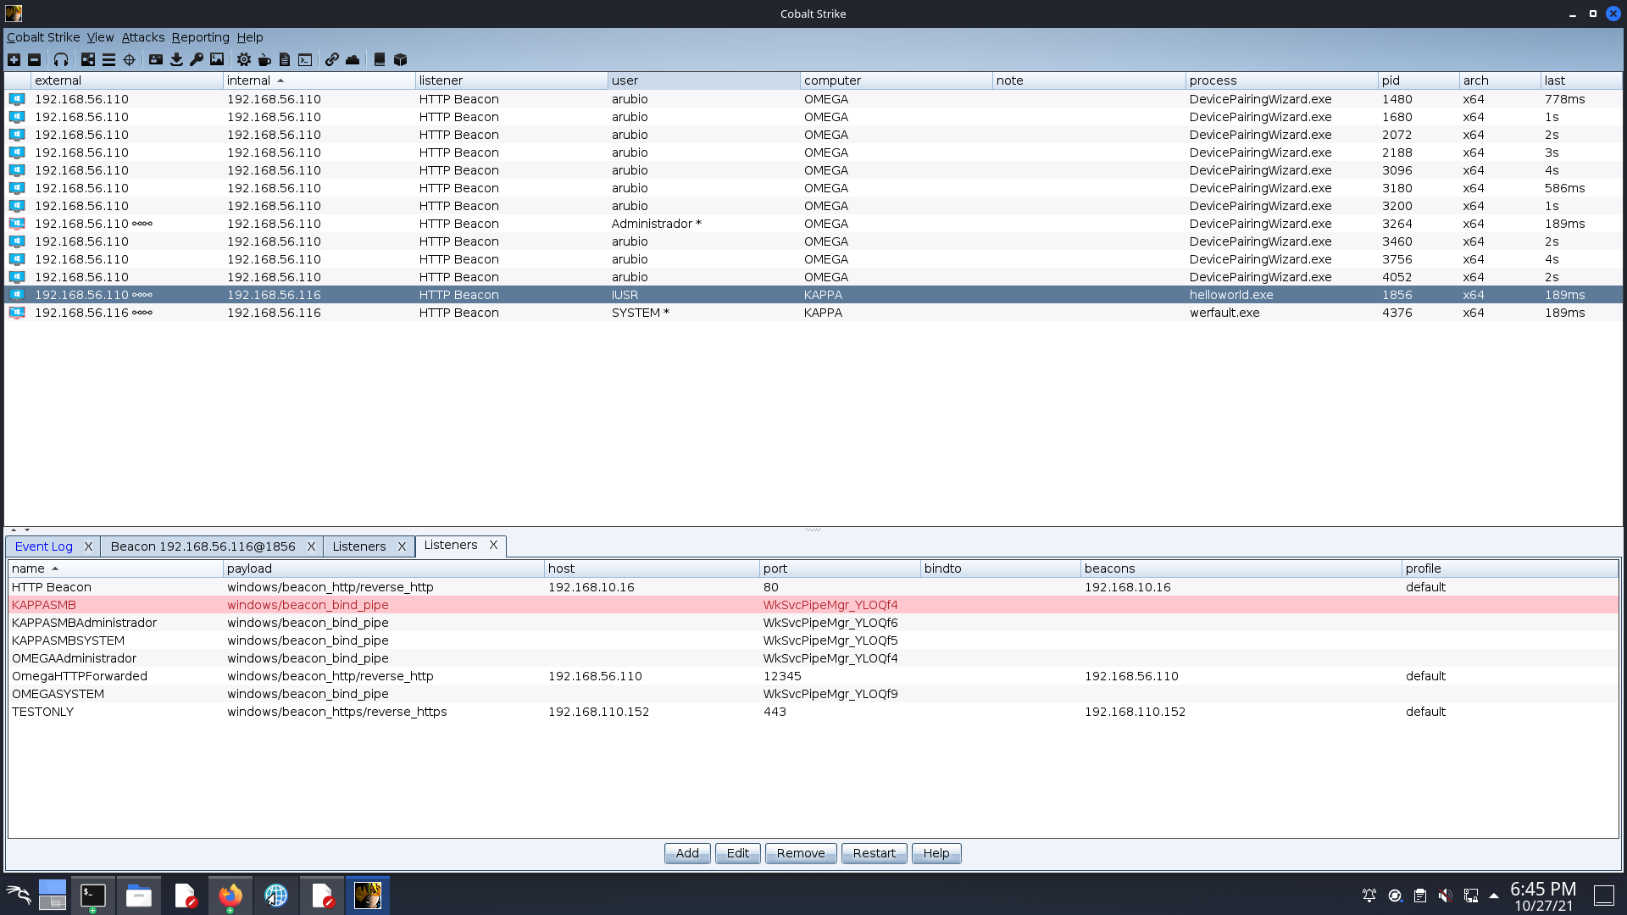Select the OMEGASYSTEM listener row
The height and width of the screenshot is (915, 1627).
[813, 694]
